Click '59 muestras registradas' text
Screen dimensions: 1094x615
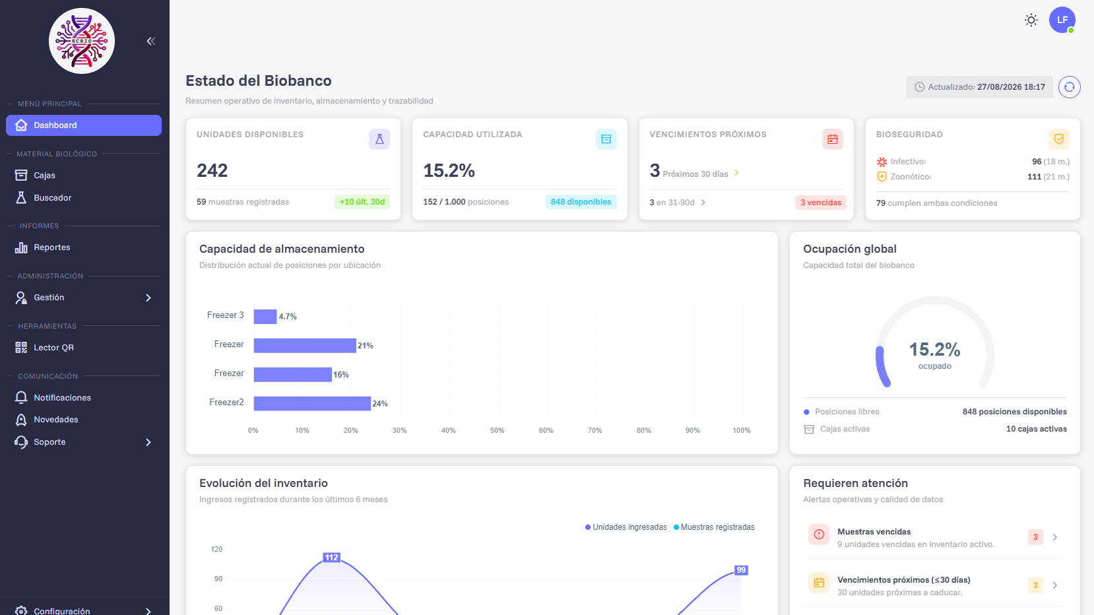[243, 202]
